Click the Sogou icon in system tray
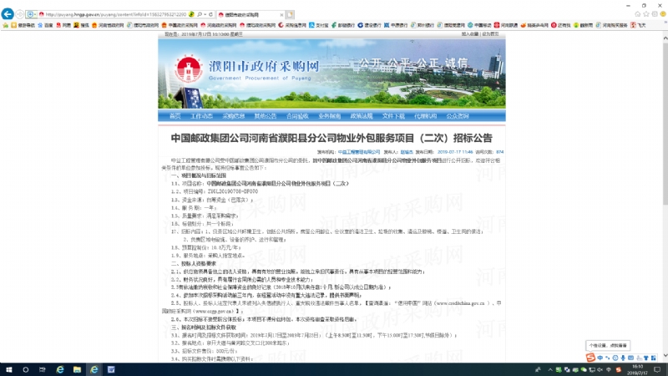 [618, 369]
